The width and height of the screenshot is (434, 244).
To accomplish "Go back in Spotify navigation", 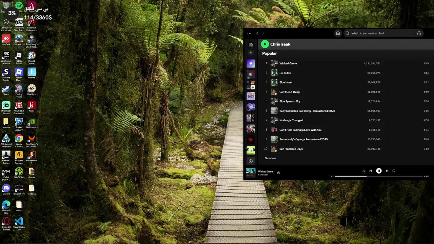I will coord(257,33).
